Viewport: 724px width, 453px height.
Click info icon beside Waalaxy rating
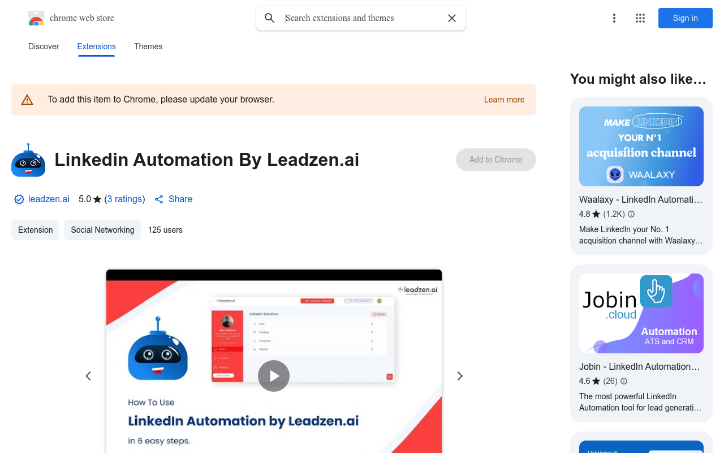point(631,214)
